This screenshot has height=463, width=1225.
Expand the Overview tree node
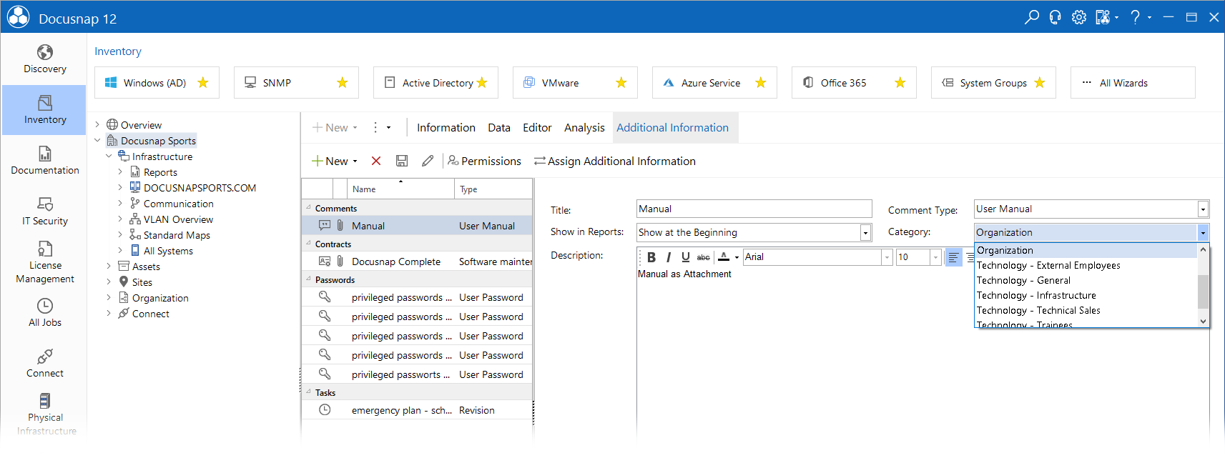coord(98,125)
